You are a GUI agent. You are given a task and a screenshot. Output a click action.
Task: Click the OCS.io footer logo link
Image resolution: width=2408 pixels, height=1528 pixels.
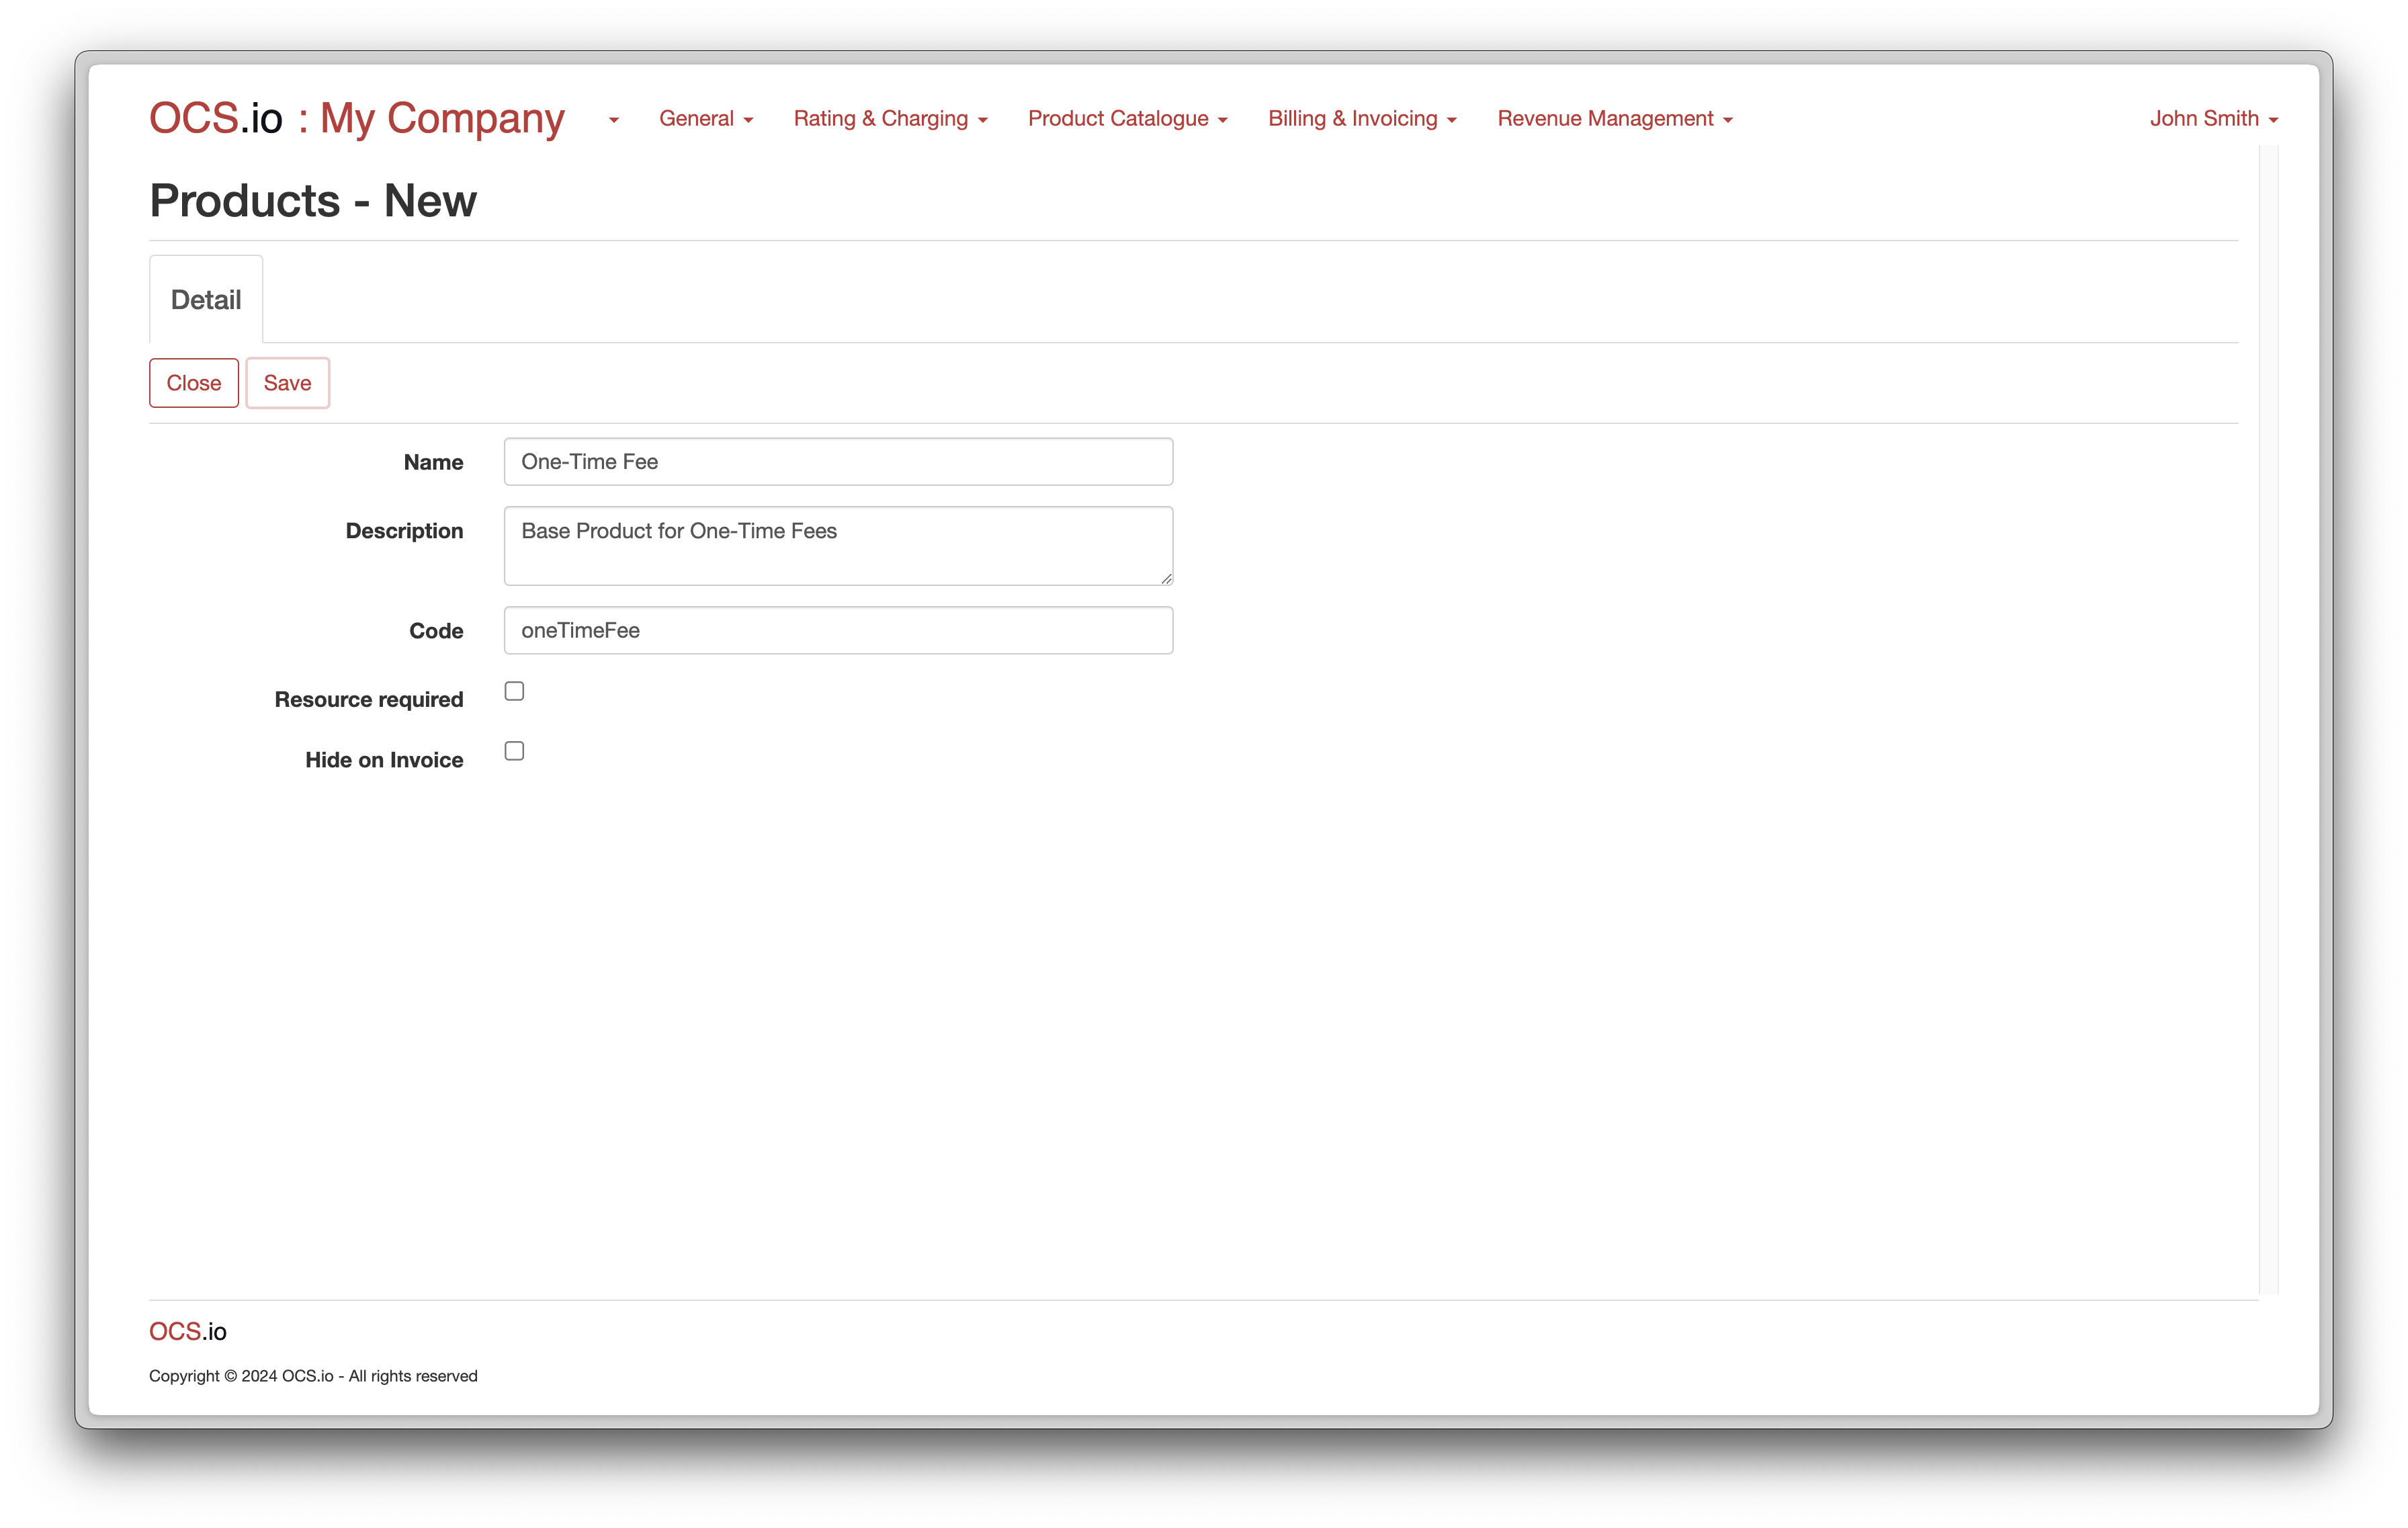click(x=188, y=1331)
